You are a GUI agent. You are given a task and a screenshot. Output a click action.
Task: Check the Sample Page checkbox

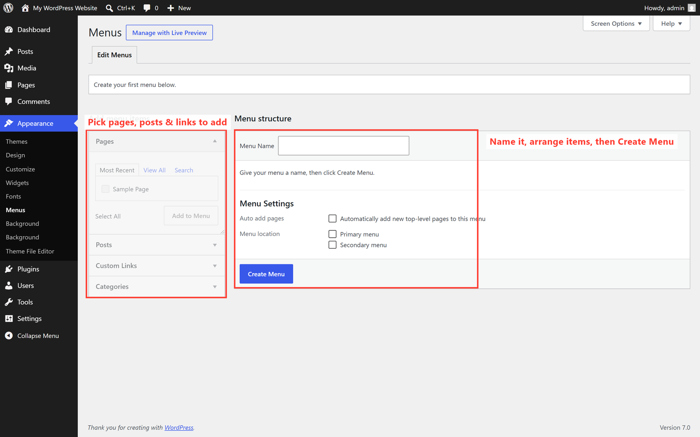105,189
